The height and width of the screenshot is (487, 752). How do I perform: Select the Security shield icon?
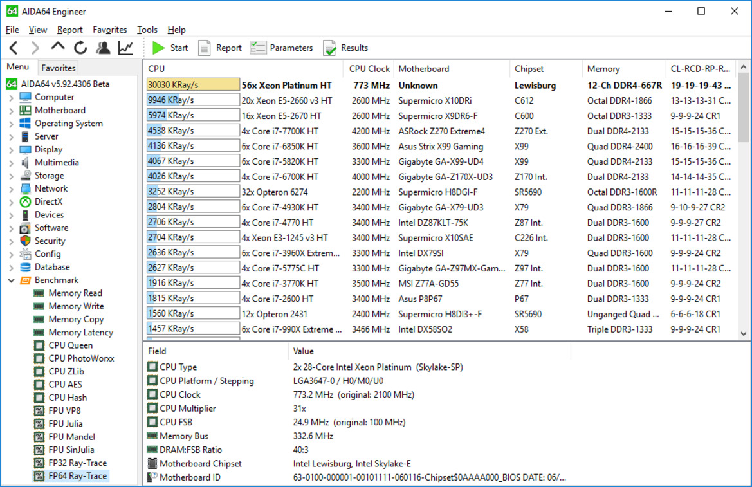[x=26, y=241]
